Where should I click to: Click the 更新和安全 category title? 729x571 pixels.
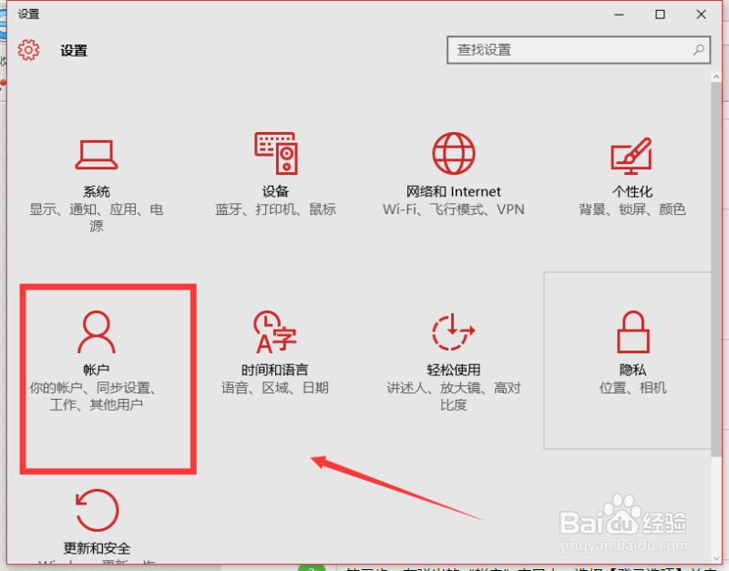97,548
